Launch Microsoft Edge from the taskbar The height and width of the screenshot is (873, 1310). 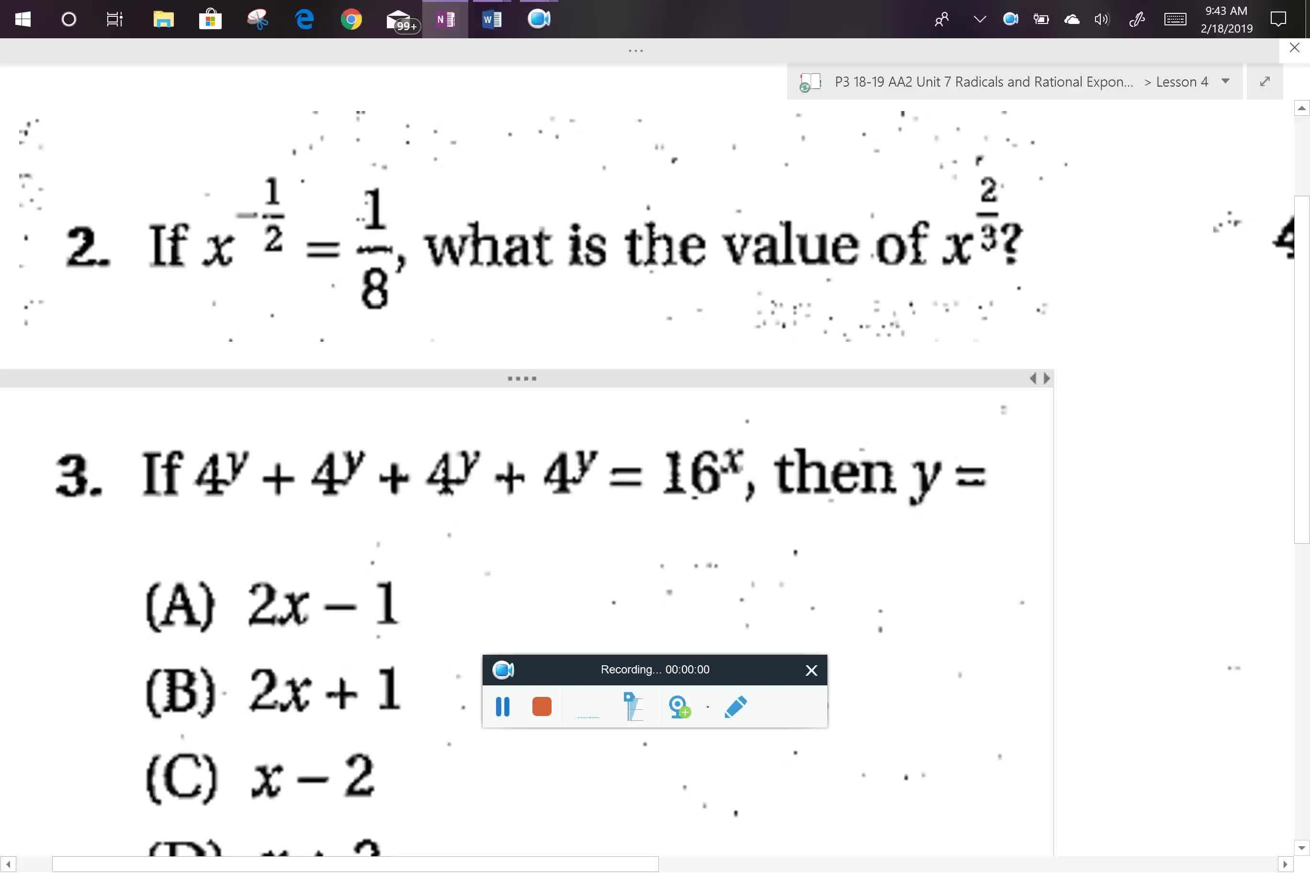(305, 20)
